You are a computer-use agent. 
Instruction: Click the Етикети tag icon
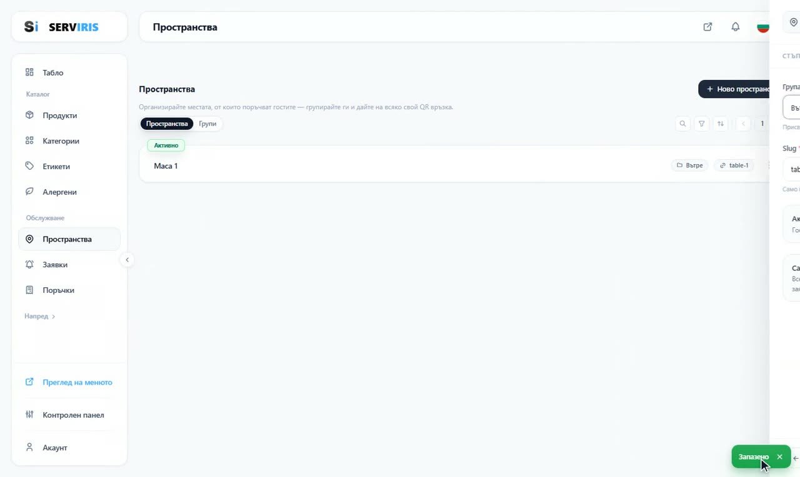[29, 167]
